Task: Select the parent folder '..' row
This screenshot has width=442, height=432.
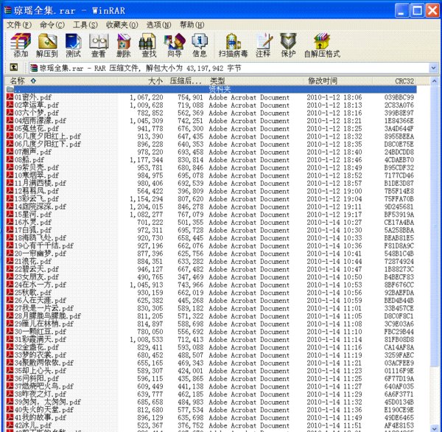Action: 211,89
